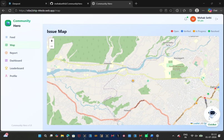Open File Explorer from taskbar
Viewport: 224px width, 140px height.
point(62,136)
